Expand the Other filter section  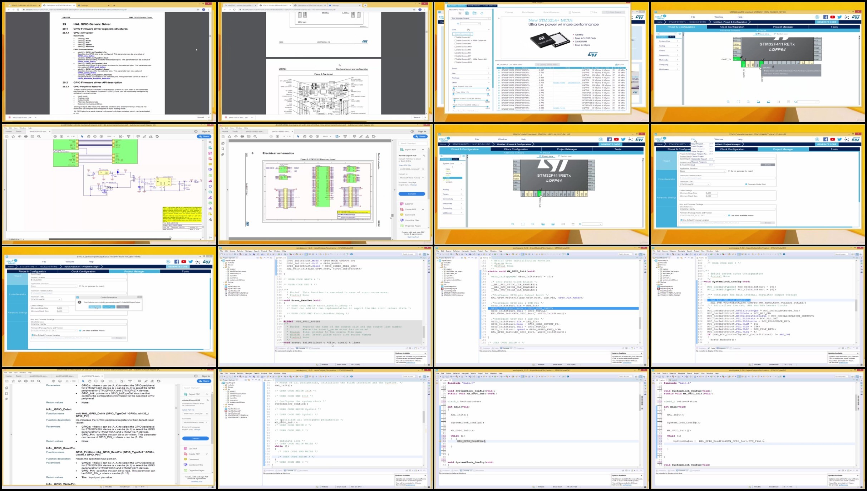(x=489, y=82)
